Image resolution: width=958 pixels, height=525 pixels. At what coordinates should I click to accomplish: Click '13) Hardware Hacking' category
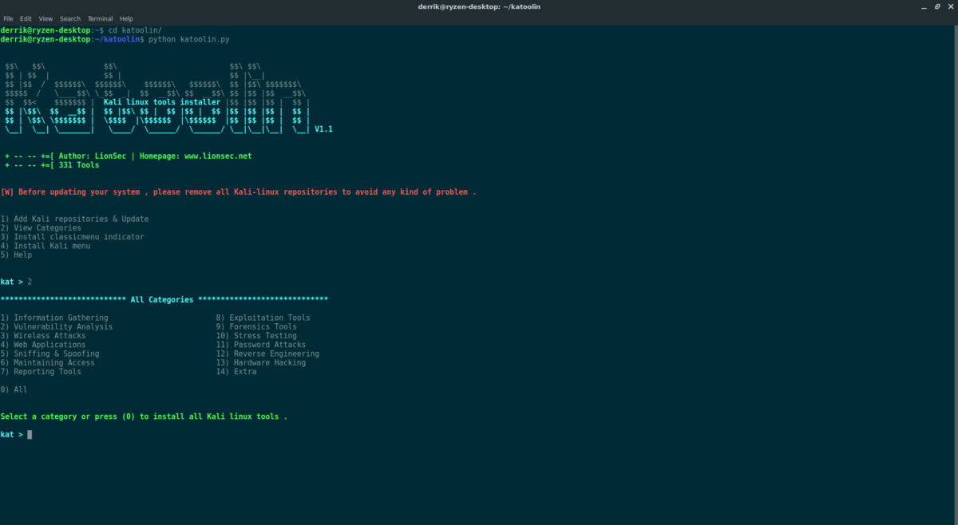261,362
